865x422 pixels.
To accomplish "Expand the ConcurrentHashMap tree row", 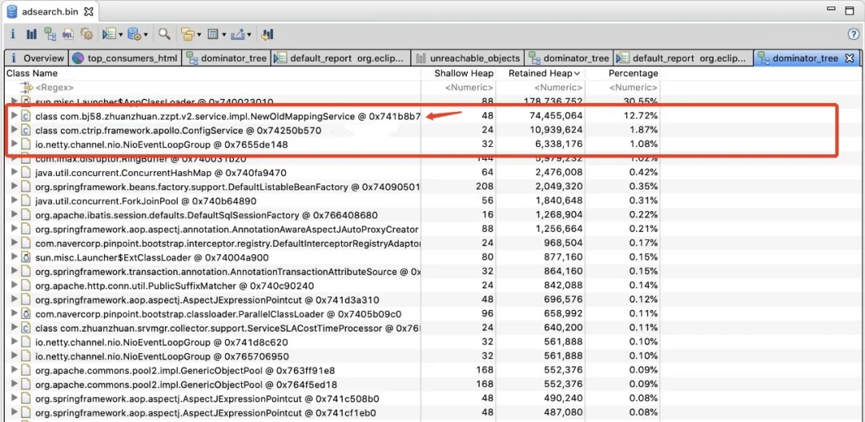I will click(14, 173).
